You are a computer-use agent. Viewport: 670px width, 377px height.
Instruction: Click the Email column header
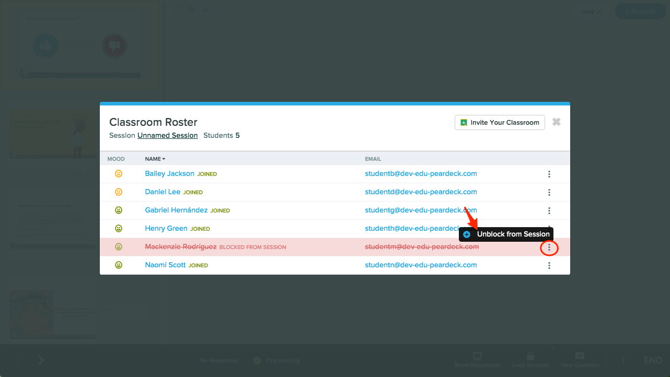(373, 159)
